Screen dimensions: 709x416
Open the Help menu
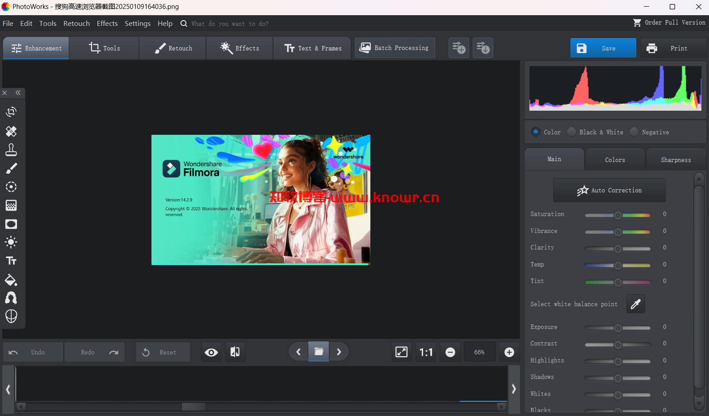click(x=165, y=23)
